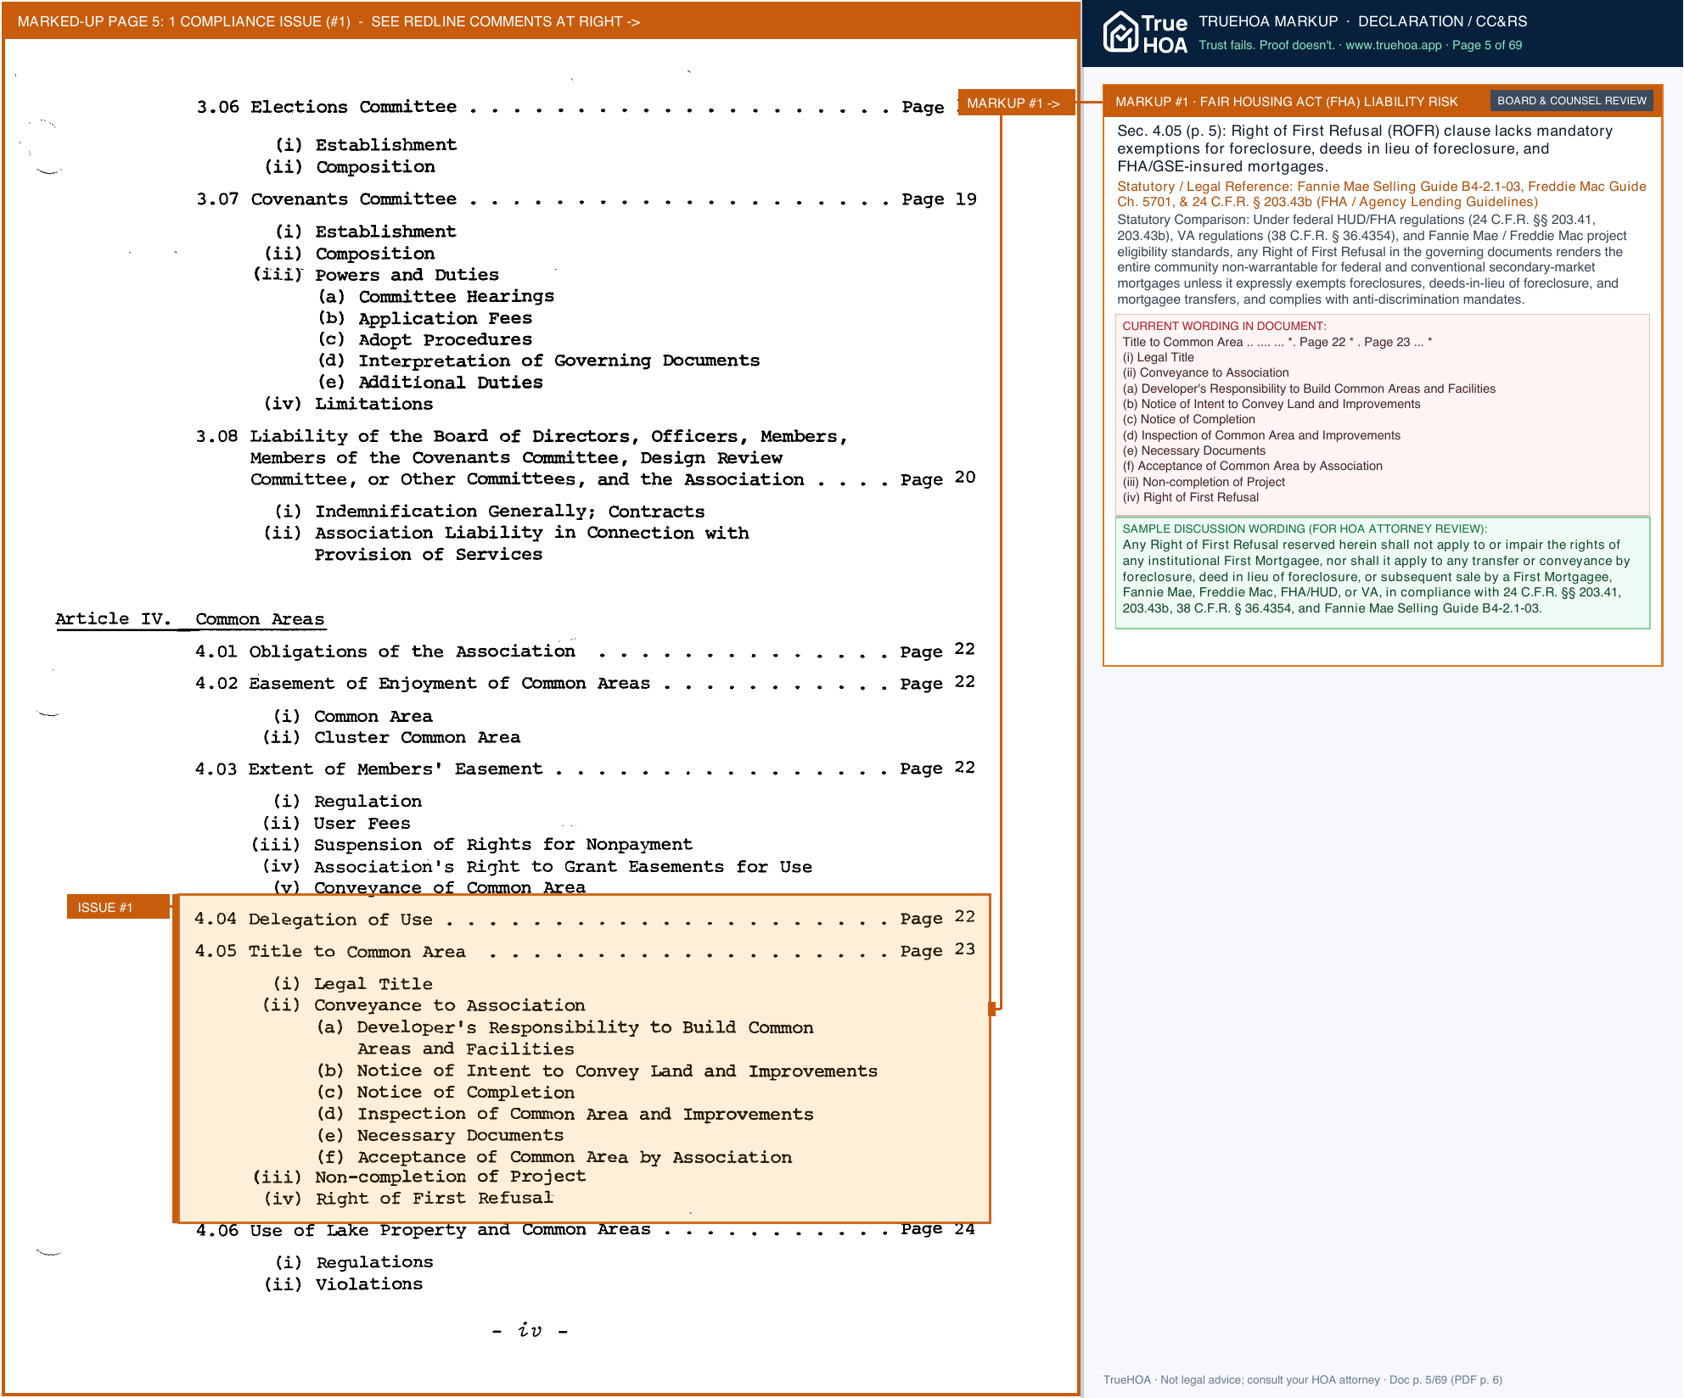
Task: Click the page number iv footer
Action: pos(530,1330)
